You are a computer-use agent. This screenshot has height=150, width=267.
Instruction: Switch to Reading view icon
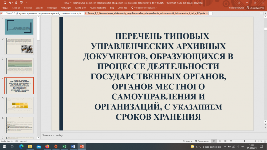pos(225,141)
